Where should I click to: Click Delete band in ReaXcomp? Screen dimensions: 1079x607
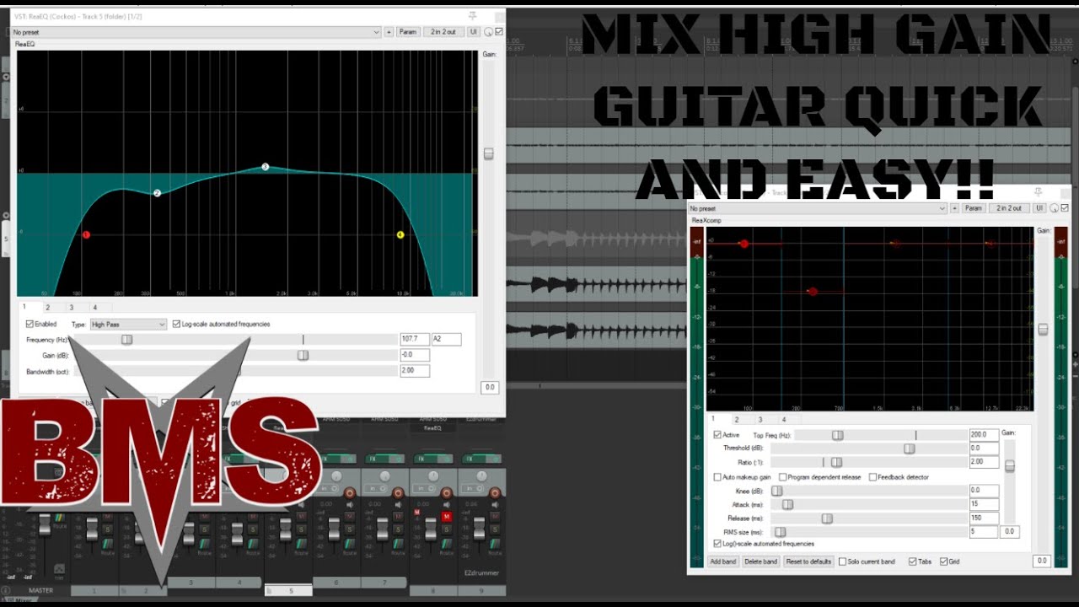pyautogui.click(x=761, y=561)
